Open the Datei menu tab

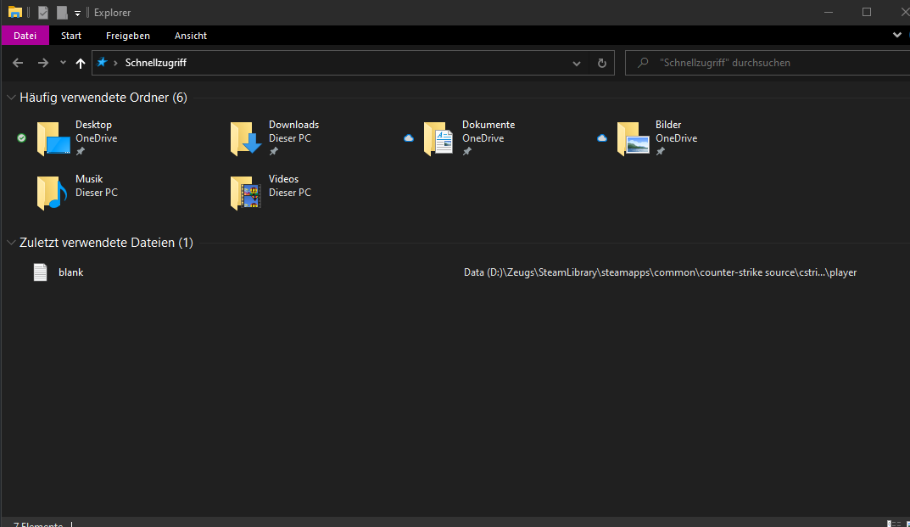[x=25, y=36]
